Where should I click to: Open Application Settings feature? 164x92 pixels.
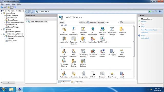(112, 31)
